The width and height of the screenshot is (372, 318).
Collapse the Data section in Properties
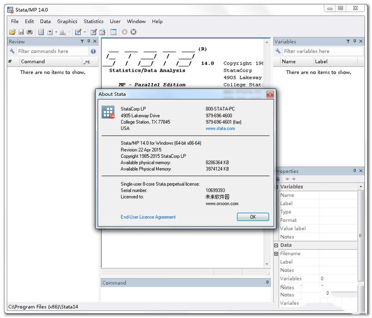point(276,245)
